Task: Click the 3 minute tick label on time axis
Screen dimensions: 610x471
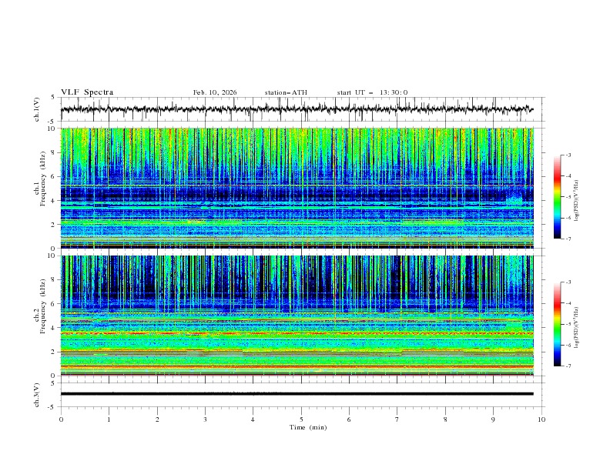Action: click(x=205, y=419)
